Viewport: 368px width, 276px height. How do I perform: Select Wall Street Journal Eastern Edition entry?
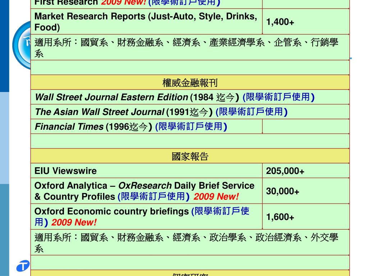190,97
